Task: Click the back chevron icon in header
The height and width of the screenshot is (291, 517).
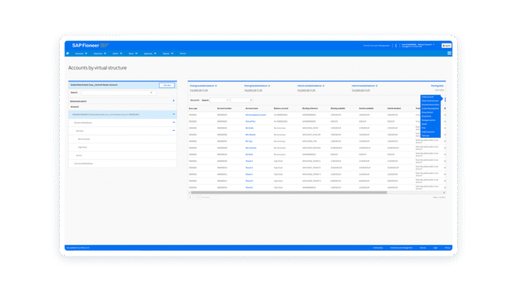Action: [396, 46]
